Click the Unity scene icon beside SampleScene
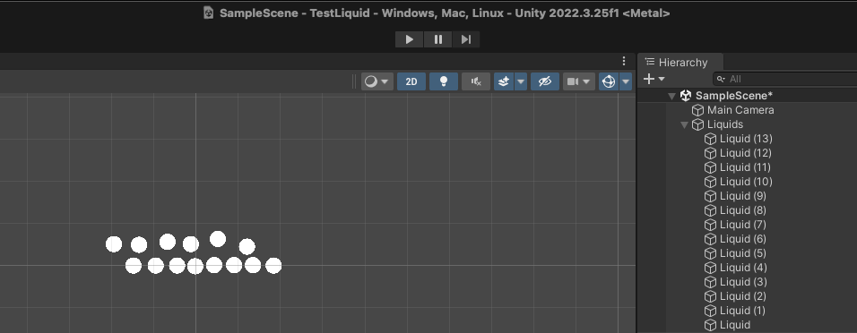The height and width of the screenshot is (333, 857). (686, 96)
